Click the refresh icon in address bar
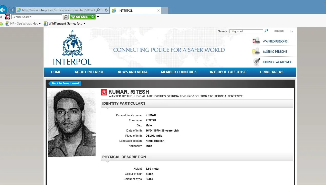This screenshot has width=326, height=185. [107, 10]
